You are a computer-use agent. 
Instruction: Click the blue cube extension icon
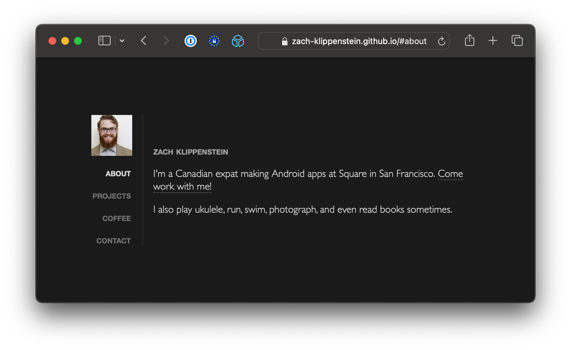[238, 41]
